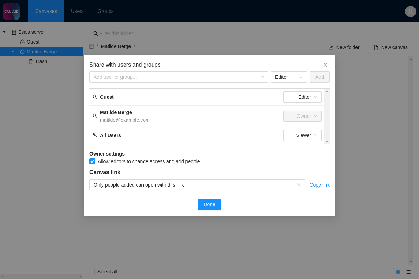This screenshot has height=279, width=419.
Task: Open Guest's Editor role dropdown
Action: pos(302,97)
